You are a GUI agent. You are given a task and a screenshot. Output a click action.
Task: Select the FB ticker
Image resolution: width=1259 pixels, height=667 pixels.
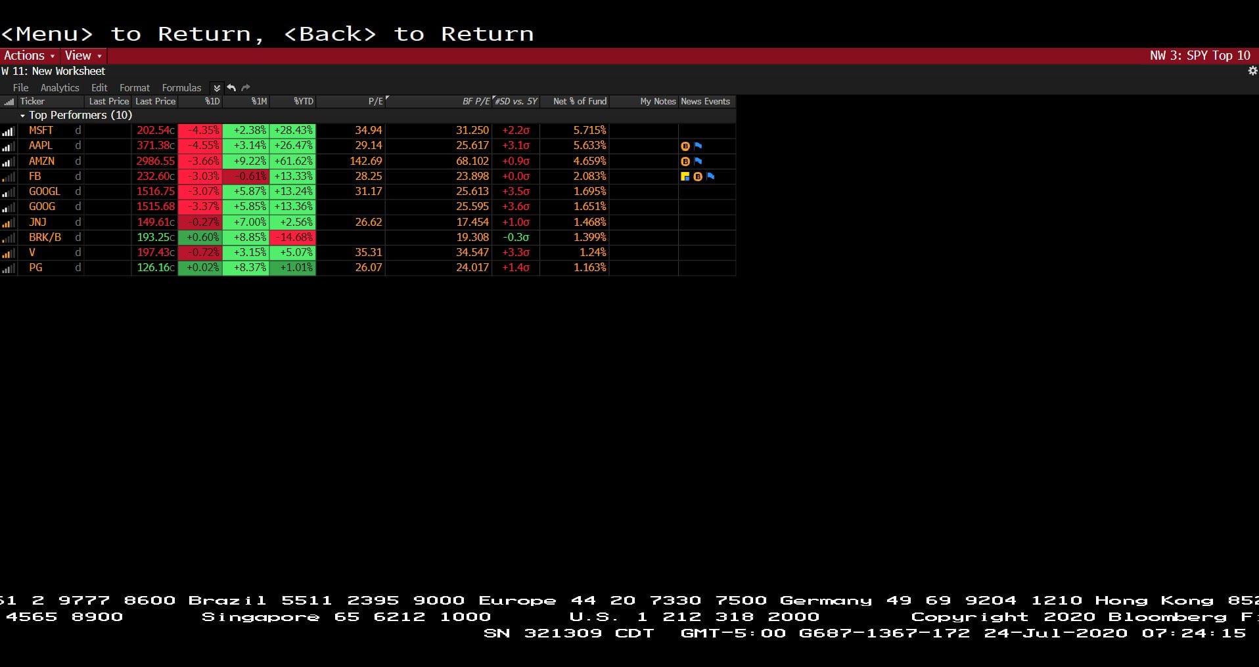[x=35, y=177]
